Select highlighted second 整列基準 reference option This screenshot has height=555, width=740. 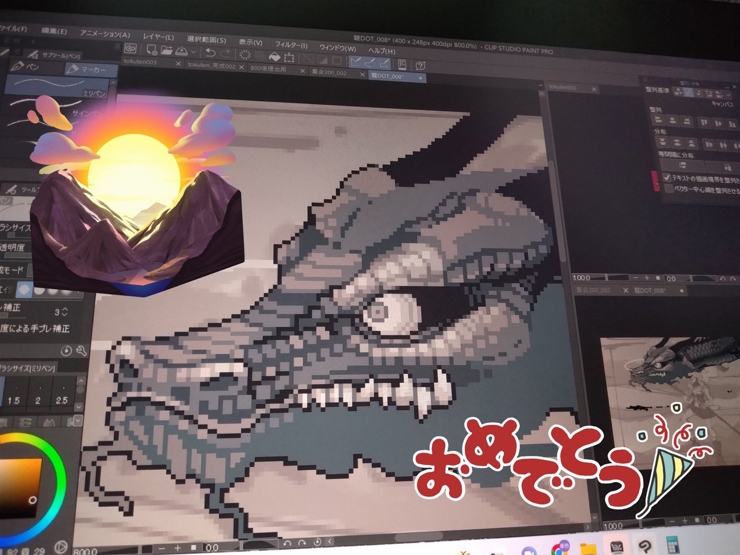pos(689,92)
